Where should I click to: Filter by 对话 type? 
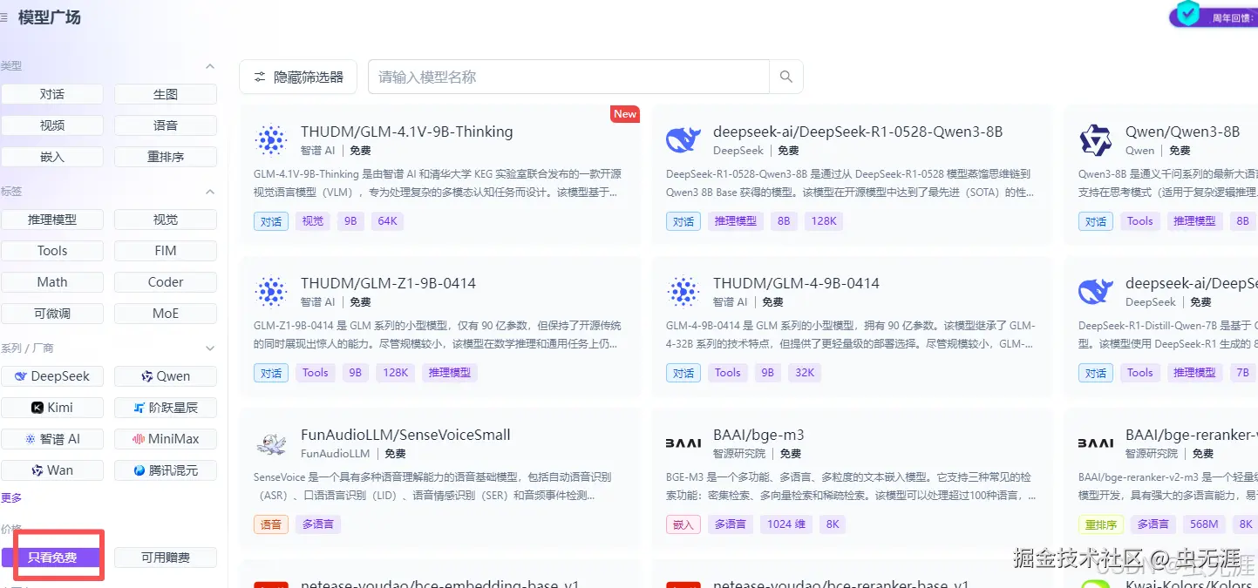[x=52, y=94]
